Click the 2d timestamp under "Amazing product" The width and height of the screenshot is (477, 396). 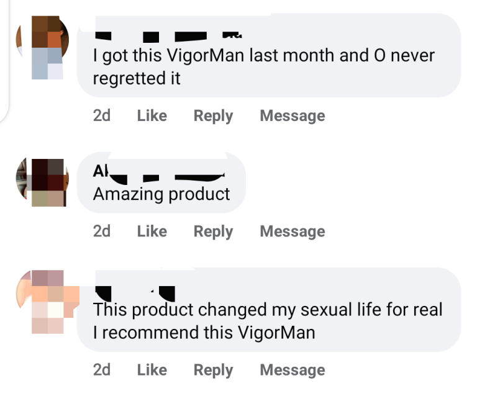pyautogui.click(x=102, y=232)
